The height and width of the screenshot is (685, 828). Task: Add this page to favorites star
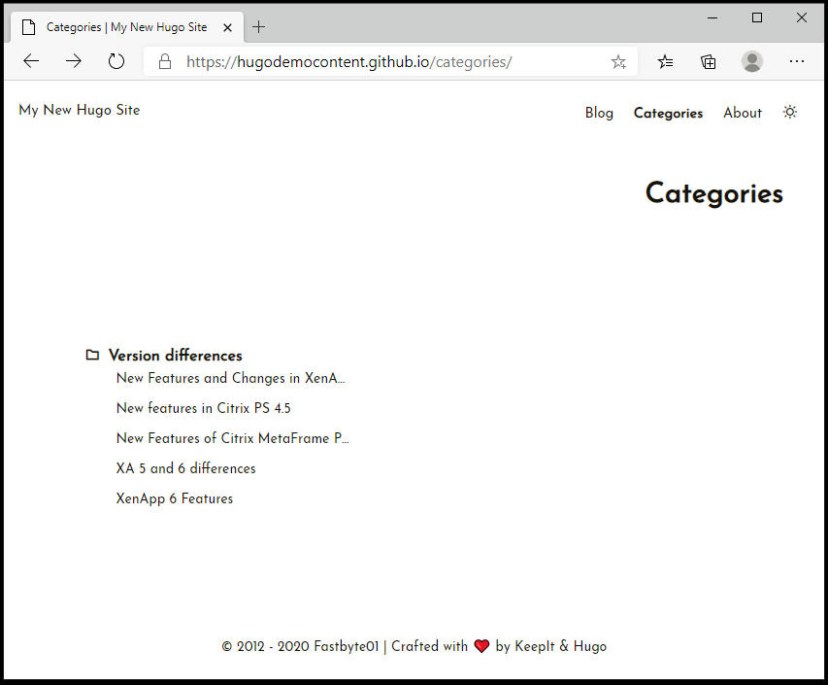click(618, 61)
